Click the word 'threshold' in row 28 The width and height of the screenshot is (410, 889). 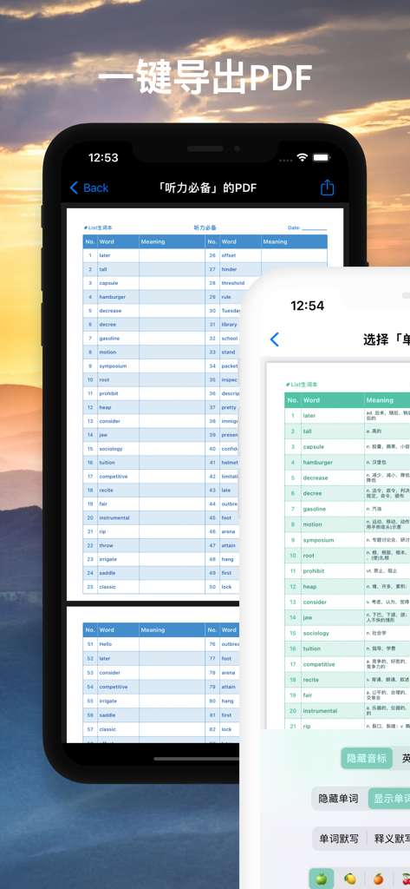click(x=233, y=283)
